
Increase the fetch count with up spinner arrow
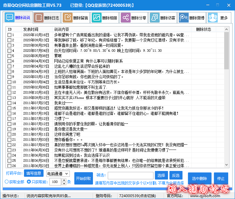(x=64, y=180)
